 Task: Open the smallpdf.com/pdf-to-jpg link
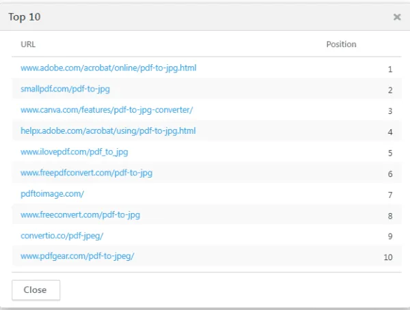(x=65, y=89)
